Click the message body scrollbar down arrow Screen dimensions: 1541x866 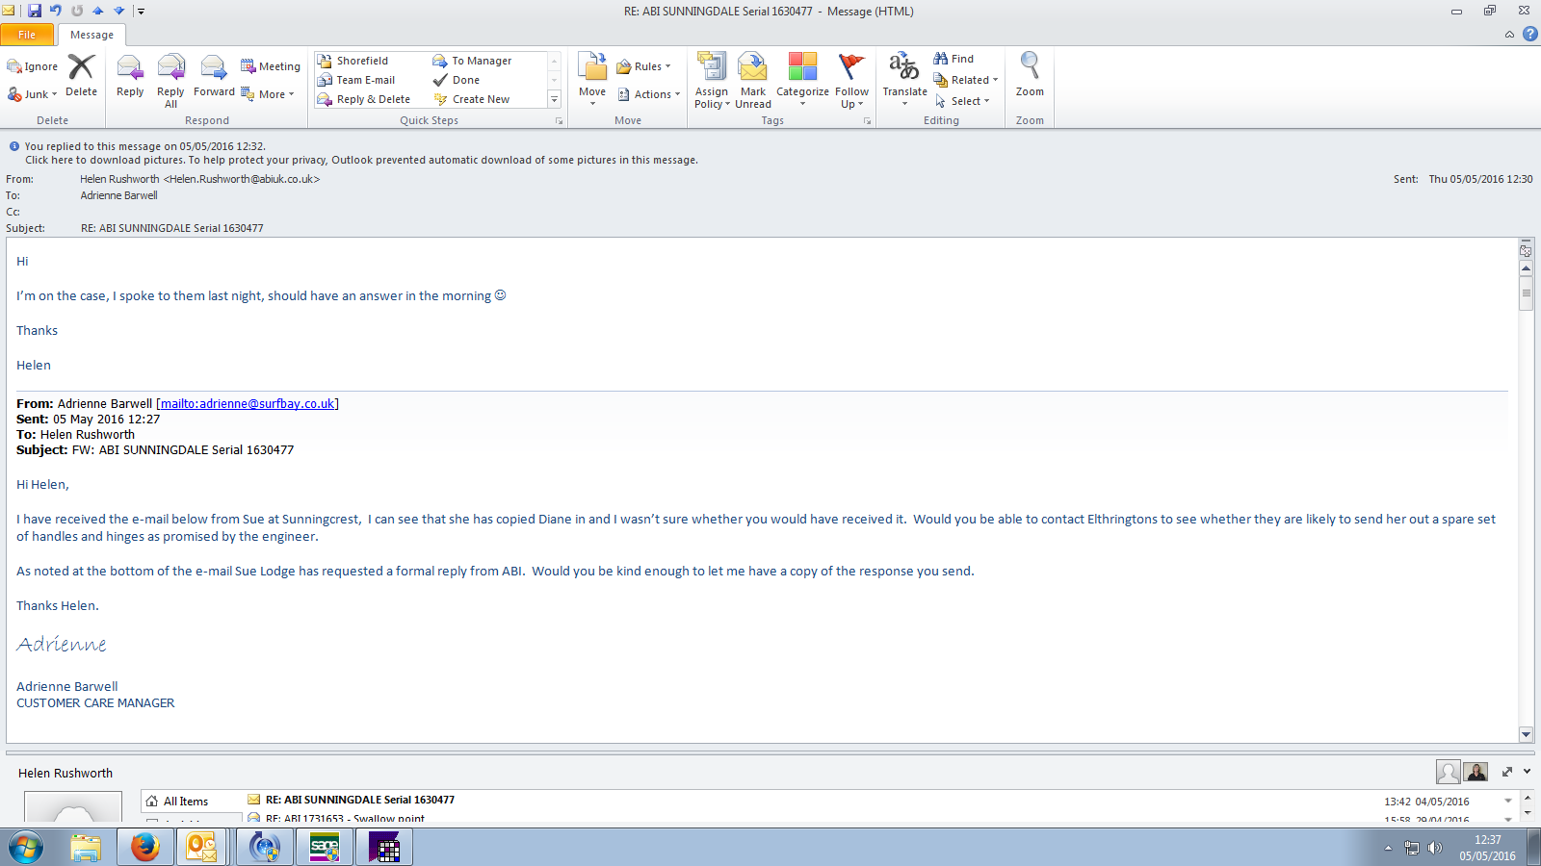click(1526, 734)
